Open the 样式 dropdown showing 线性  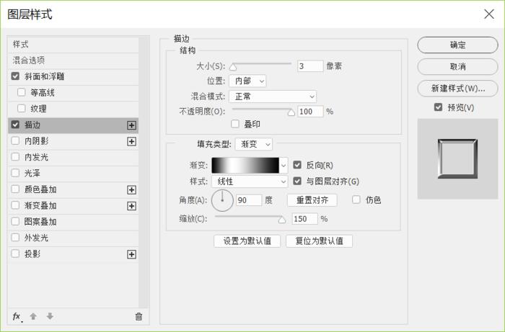[x=250, y=181]
